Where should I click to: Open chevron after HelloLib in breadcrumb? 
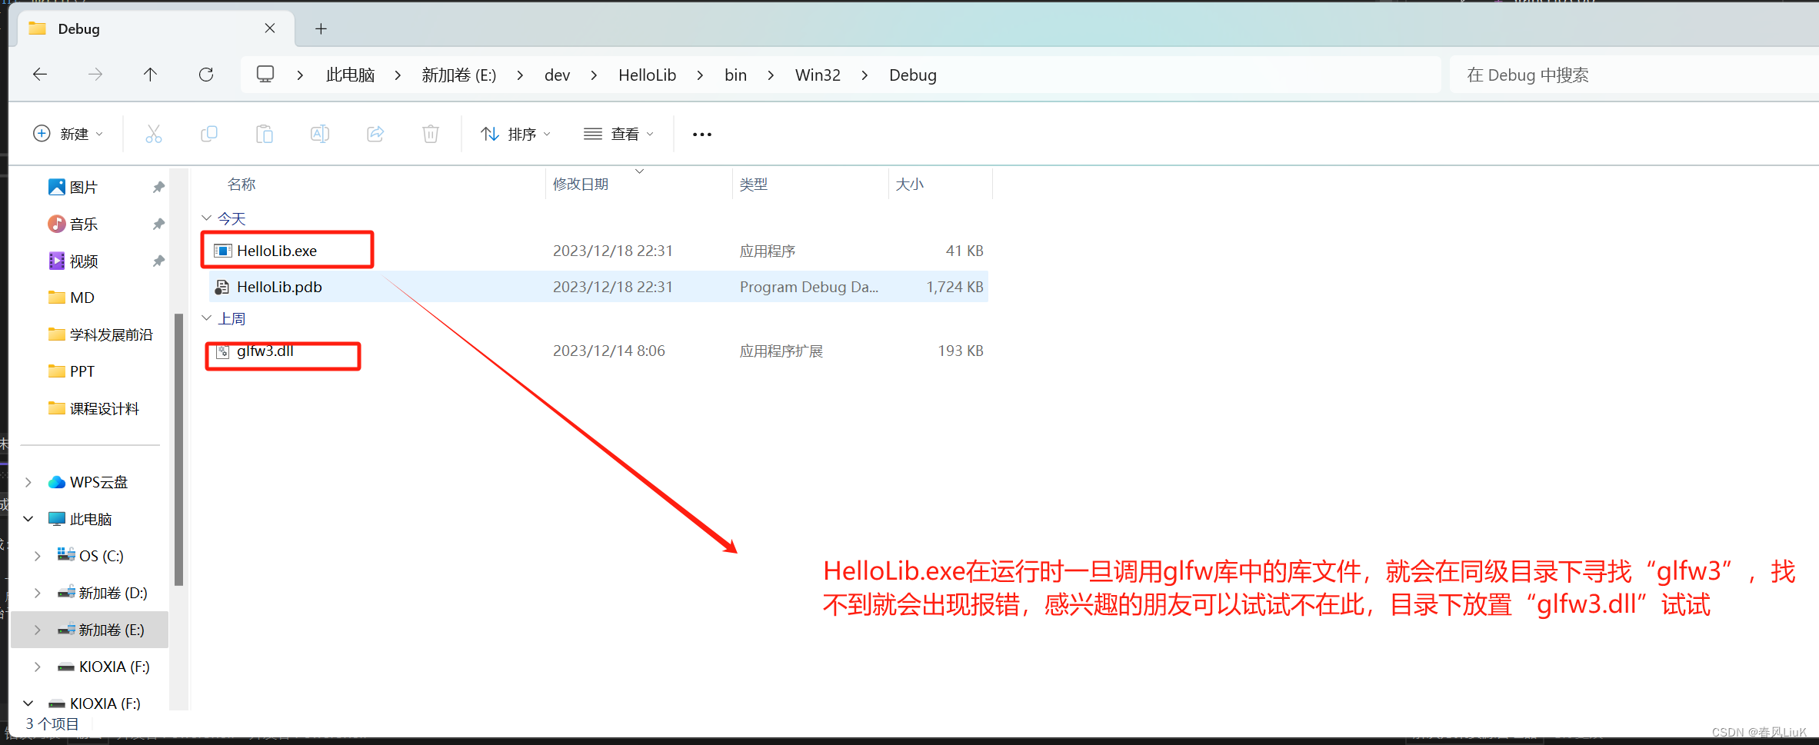coord(700,75)
